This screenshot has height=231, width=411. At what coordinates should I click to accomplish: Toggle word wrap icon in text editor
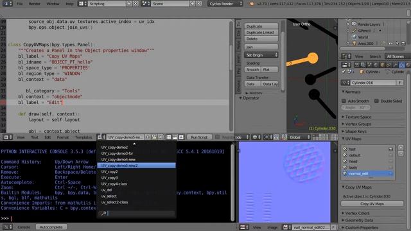click(x=175, y=137)
